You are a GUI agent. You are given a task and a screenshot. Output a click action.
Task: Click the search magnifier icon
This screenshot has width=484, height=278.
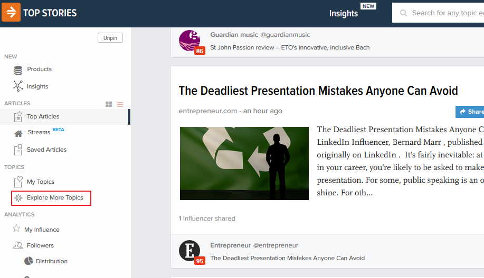403,13
